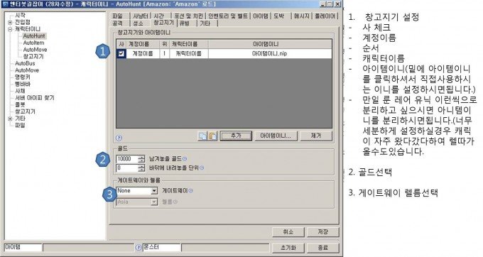
Task: Click help icon next to 남겨놓을 골드
Action: (x=185, y=159)
